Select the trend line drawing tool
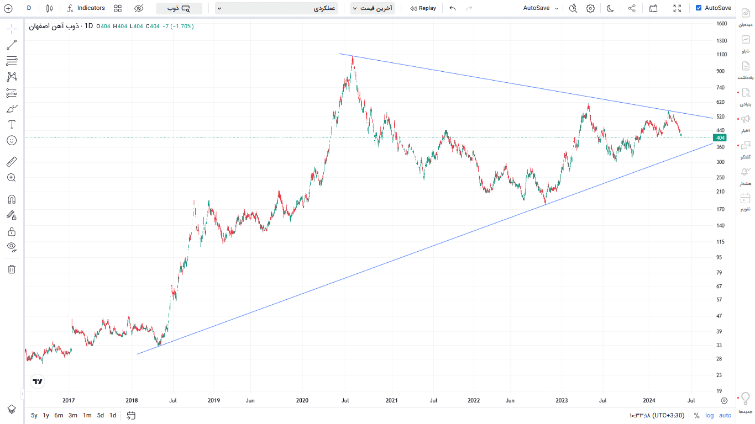Screen dimensions: 755x424 click(12, 45)
